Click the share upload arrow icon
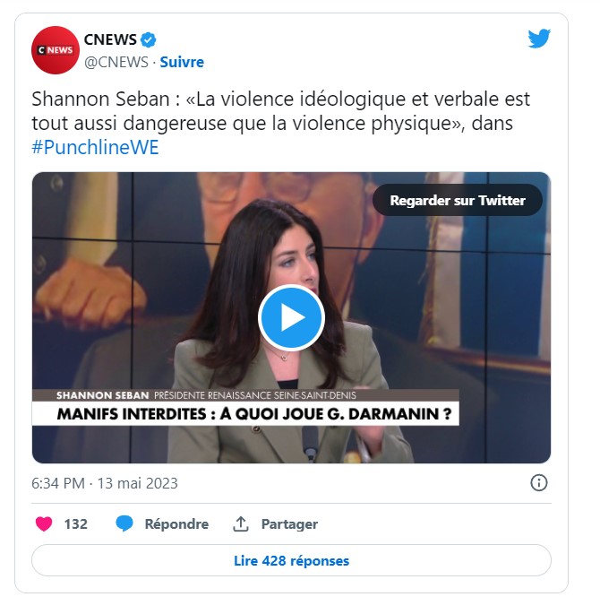The width and height of the screenshot is (600, 614). tap(241, 524)
